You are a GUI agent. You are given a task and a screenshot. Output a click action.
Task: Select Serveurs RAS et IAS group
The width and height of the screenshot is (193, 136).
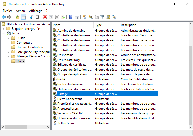coord(71,113)
